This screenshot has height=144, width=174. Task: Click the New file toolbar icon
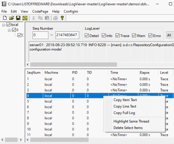click(5, 18)
